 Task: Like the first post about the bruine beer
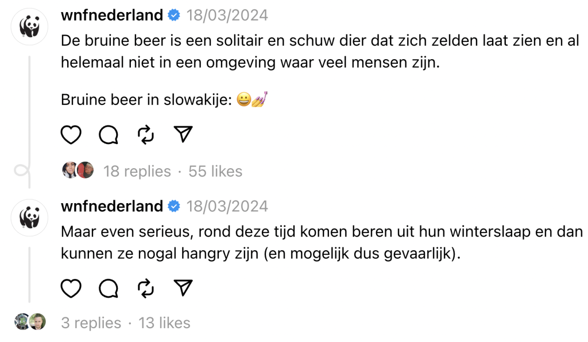pyautogui.click(x=71, y=135)
